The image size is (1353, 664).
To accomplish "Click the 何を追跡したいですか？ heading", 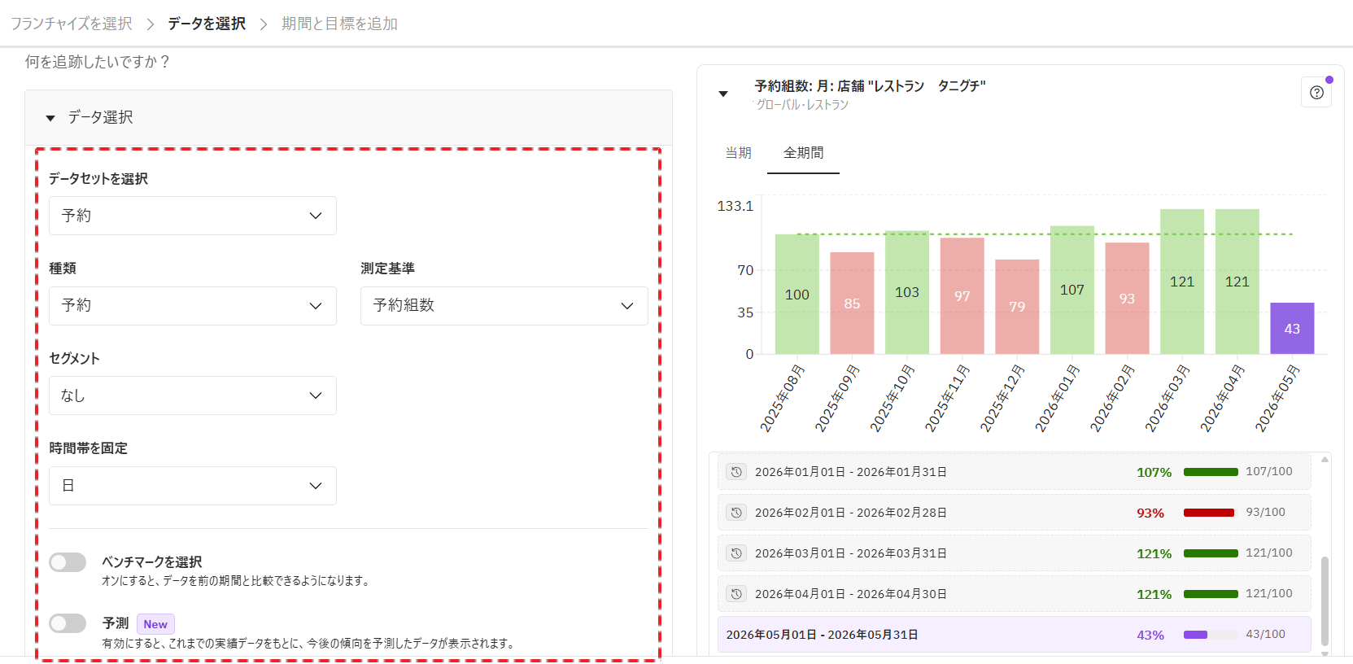I will tap(98, 62).
